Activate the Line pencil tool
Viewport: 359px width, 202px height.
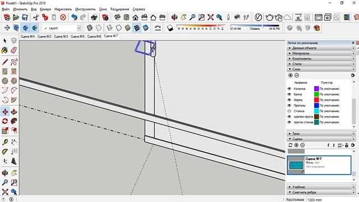click(5, 62)
